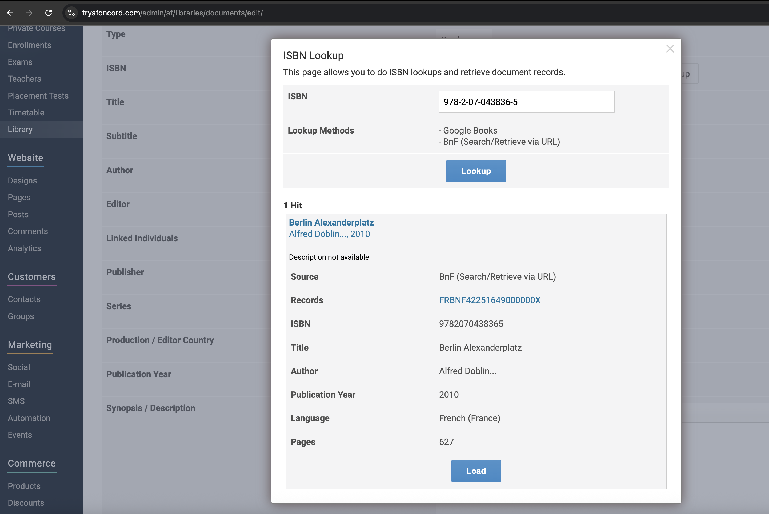Go to Enrollments in sidebar
Viewport: 769px width, 514px height.
click(x=30, y=45)
